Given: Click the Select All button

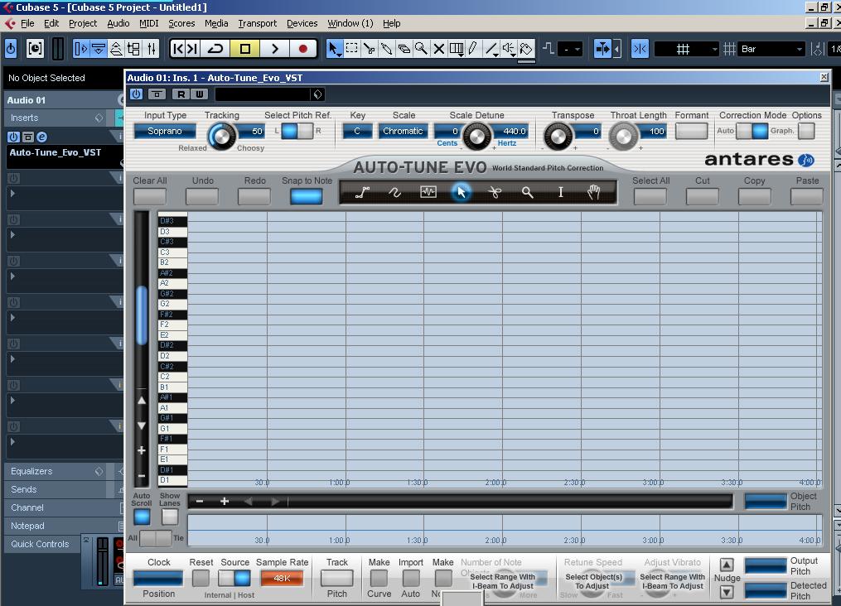Looking at the screenshot, I should [650, 196].
